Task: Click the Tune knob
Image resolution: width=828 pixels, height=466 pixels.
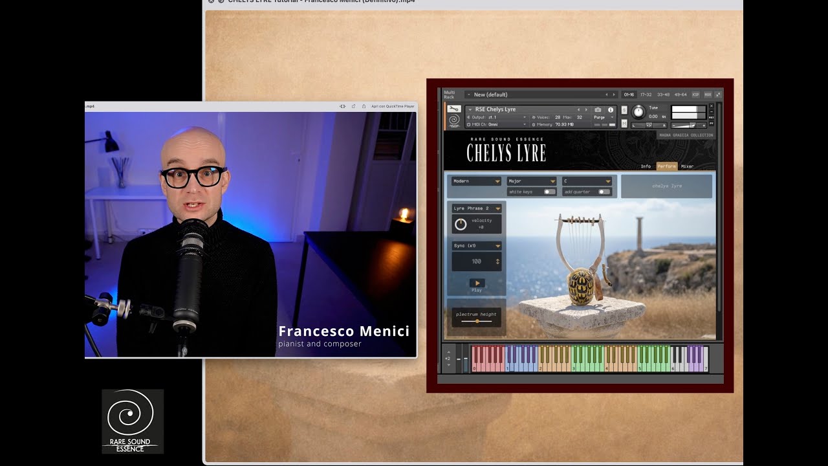Action: point(638,111)
